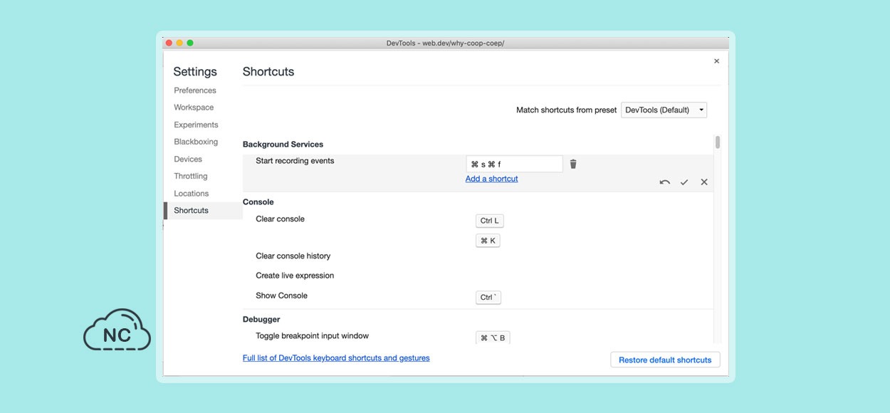Click the Start recording events label
The width and height of the screenshot is (890, 413).
coord(295,161)
